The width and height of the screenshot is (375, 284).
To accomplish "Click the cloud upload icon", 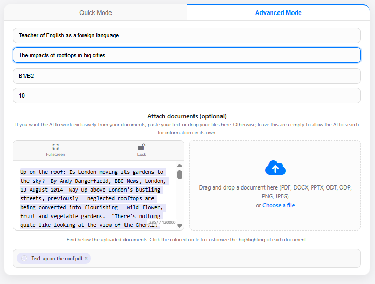I will [x=275, y=168].
